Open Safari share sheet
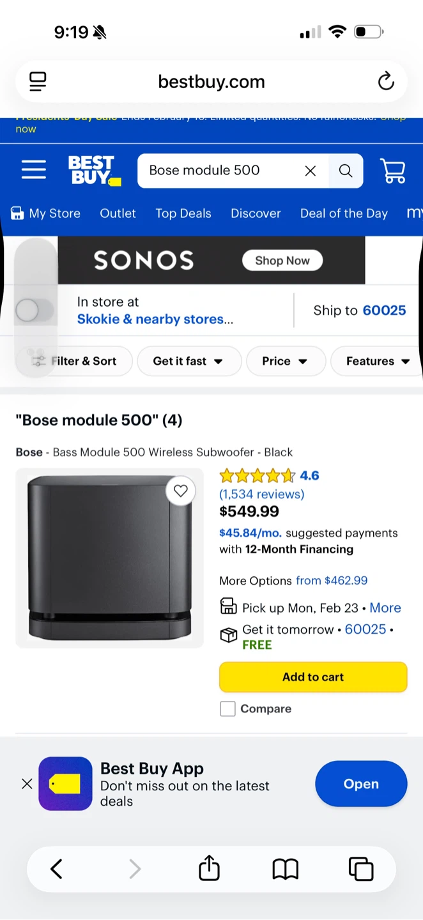The width and height of the screenshot is (423, 920). click(209, 869)
